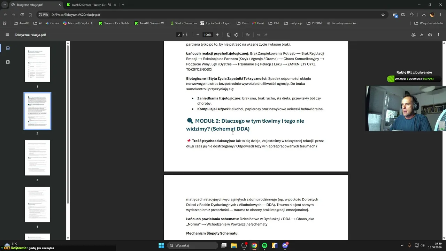Click the undo arrow in the PDF toolbar
446x251 pixels.
(x=258, y=35)
